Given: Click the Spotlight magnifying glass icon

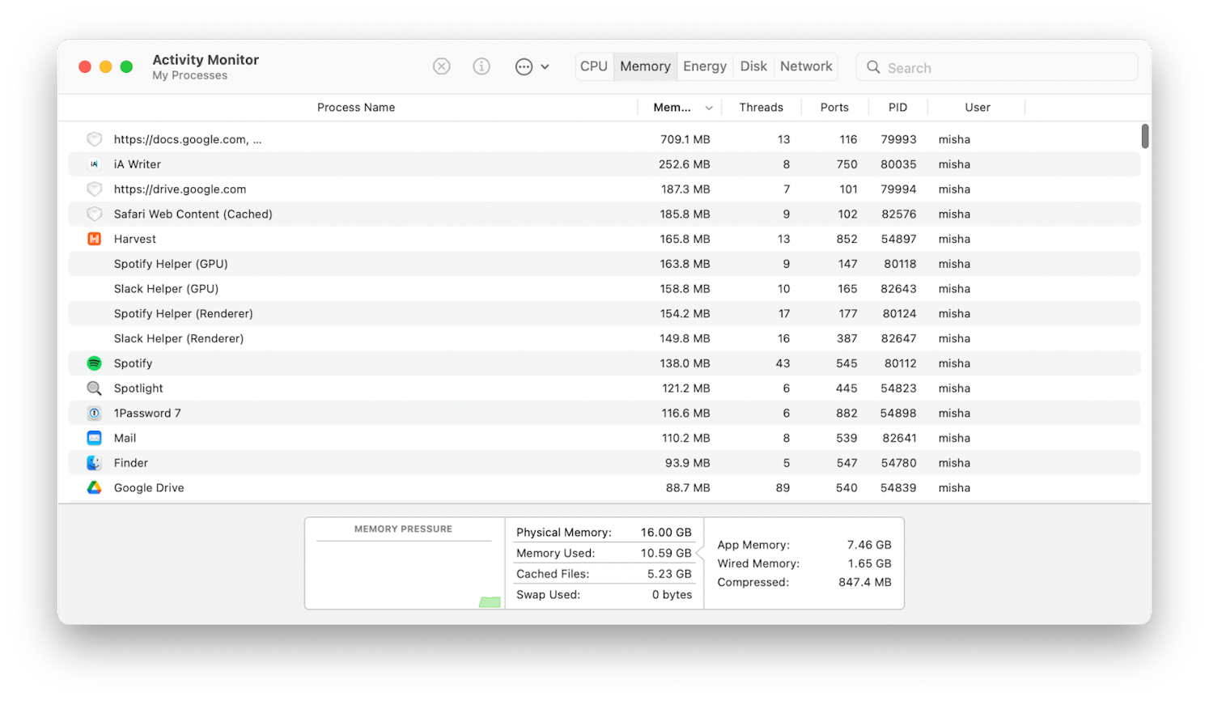Looking at the screenshot, I should click(x=94, y=388).
